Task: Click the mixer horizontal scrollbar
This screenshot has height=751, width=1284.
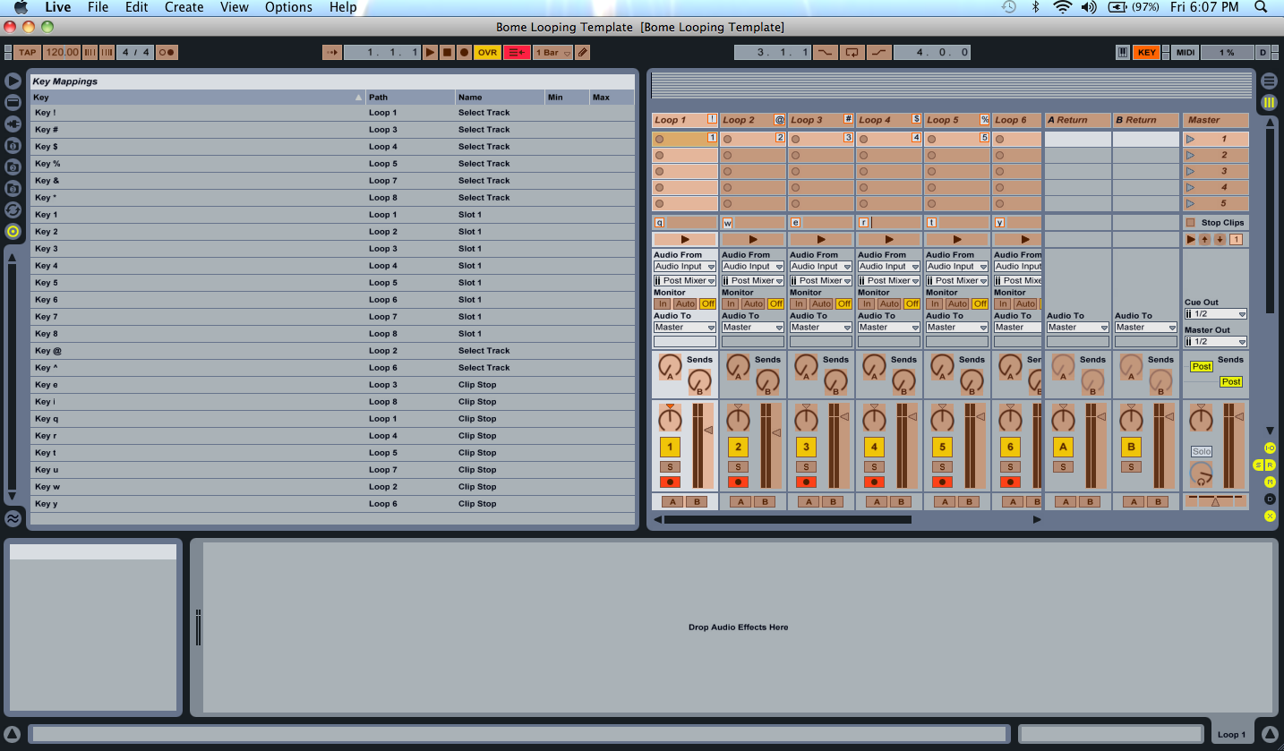Action: pos(788,519)
